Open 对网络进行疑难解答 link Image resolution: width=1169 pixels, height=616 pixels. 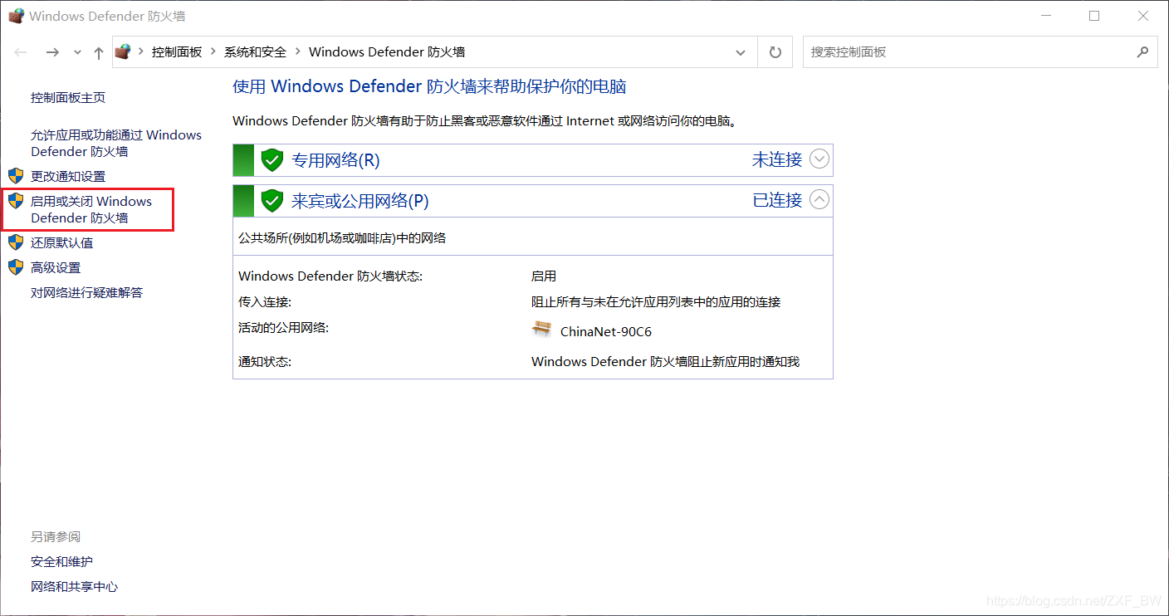click(87, 292)
